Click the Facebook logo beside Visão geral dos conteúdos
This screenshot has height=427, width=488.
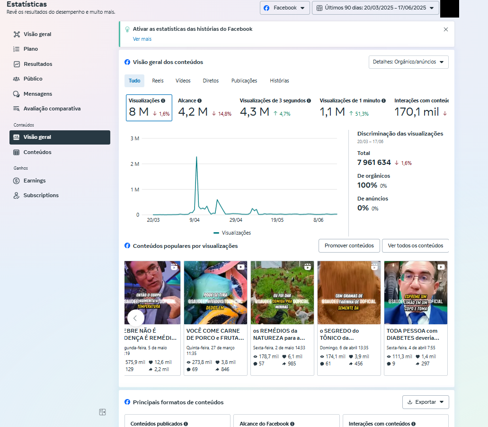tap(127, 62)
